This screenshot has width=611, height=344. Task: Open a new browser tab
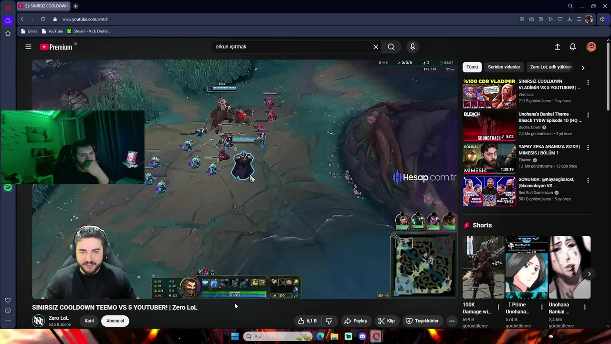pyautogui.click(x=75, y=6)
